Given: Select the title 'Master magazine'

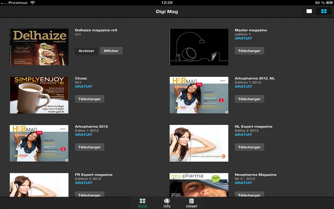Looking at the screenshot, I should (x=251, y=30).
